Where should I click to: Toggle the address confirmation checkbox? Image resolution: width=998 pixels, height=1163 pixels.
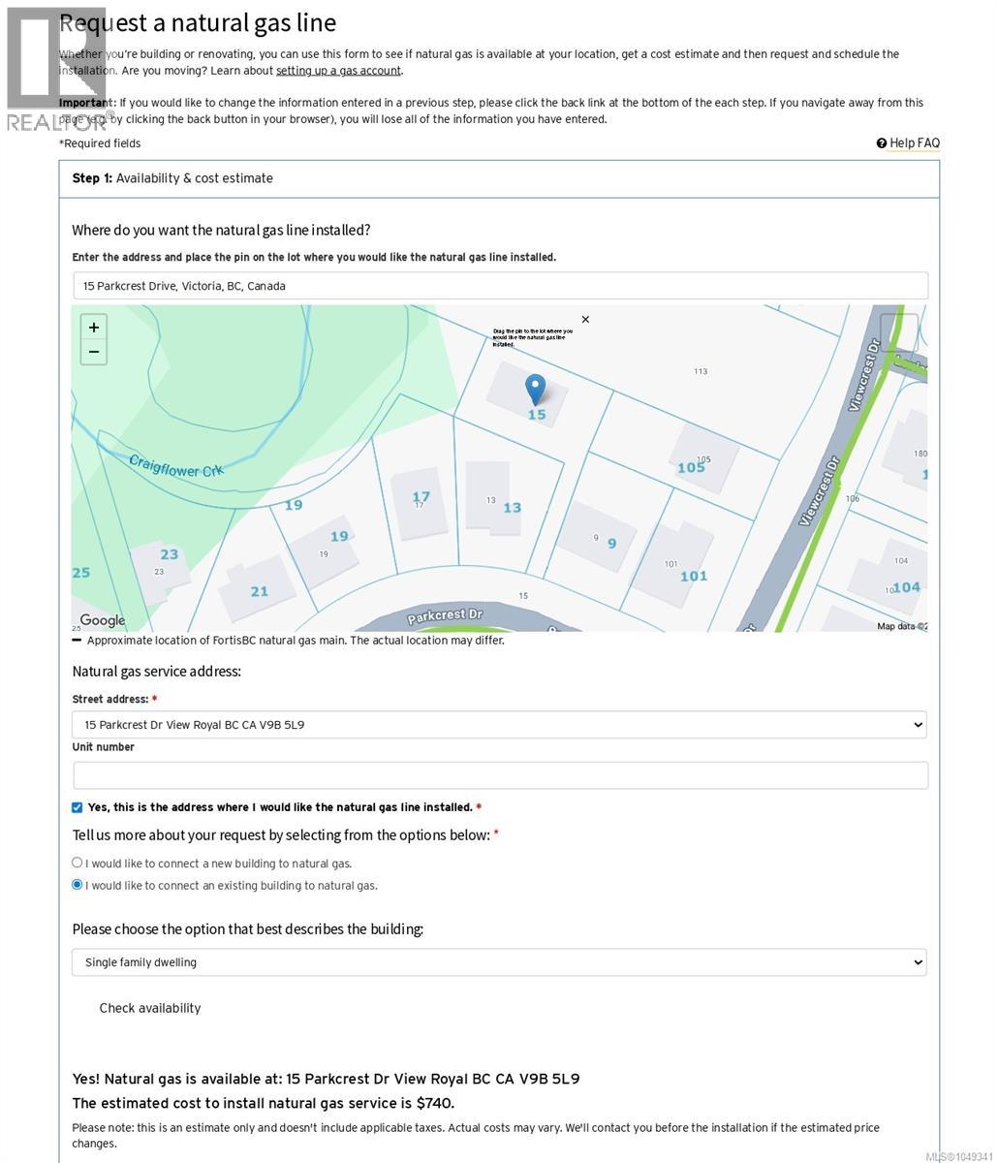pyautogui.click(x=78, y=807)
